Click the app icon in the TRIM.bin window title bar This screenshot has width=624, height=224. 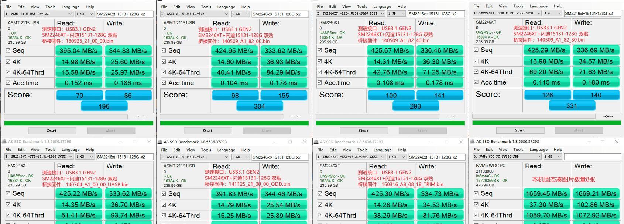point(316,142)
